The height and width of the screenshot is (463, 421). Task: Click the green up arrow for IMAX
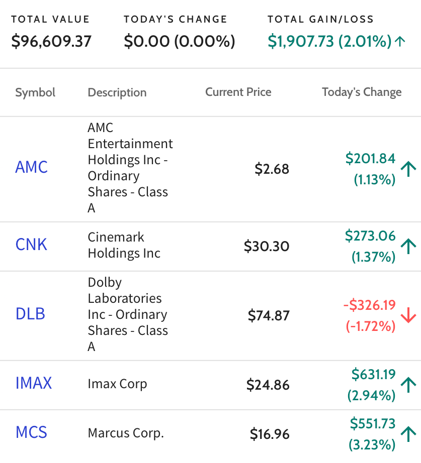point(408,385)
